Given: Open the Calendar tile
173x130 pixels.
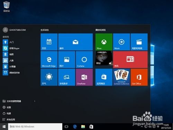Looking at the screenshot, I should coord(49,42).
